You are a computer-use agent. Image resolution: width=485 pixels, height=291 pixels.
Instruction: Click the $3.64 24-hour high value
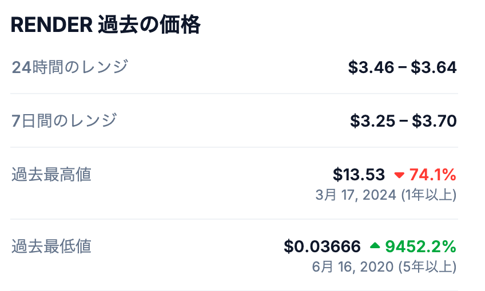[434, 67]
